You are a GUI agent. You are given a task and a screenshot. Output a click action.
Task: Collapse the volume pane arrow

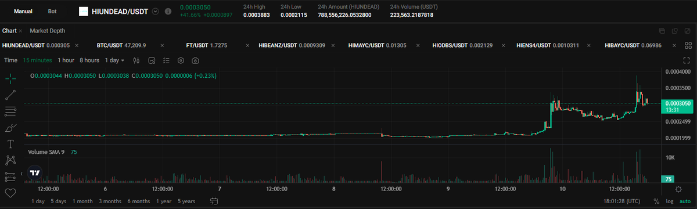click(21, 174)
